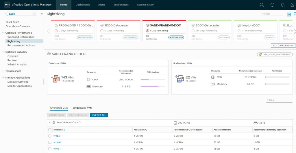Click the oversized CPU reduction bar
The image size is (296, 153).
(153, 80)
